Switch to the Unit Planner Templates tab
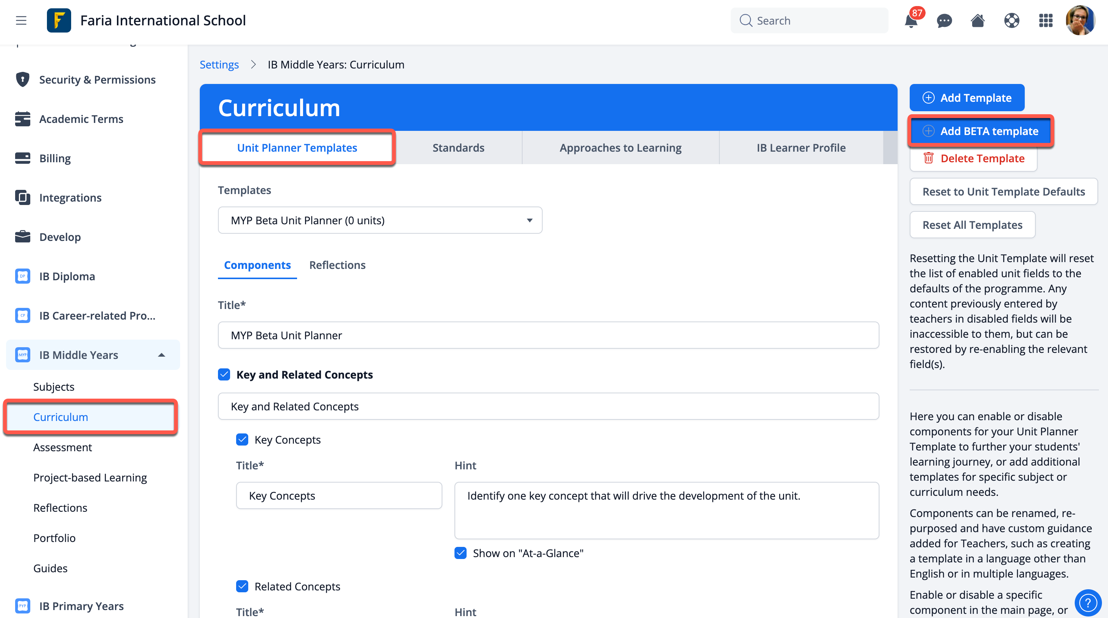Screen dimensions: 1108x618 click(x=297, y=148)
